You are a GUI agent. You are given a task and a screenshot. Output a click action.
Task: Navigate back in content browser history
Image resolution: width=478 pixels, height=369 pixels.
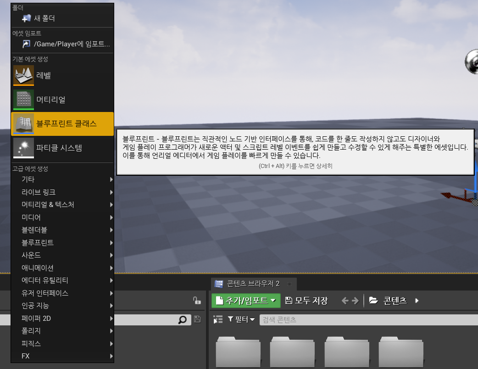[345, 301]
